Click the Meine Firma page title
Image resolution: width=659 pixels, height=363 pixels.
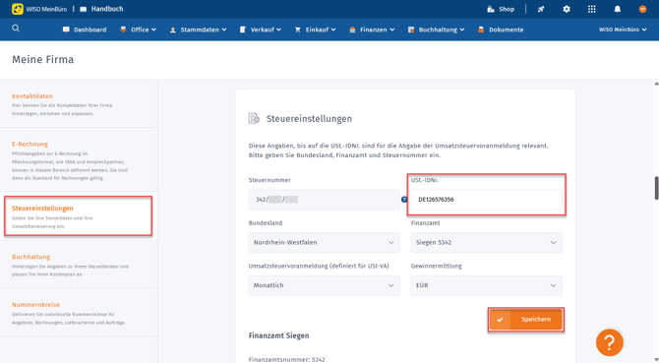click(43, 59)
